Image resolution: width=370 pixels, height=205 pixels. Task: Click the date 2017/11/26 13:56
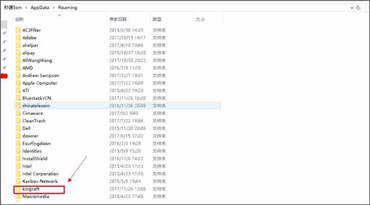(128, 189)
